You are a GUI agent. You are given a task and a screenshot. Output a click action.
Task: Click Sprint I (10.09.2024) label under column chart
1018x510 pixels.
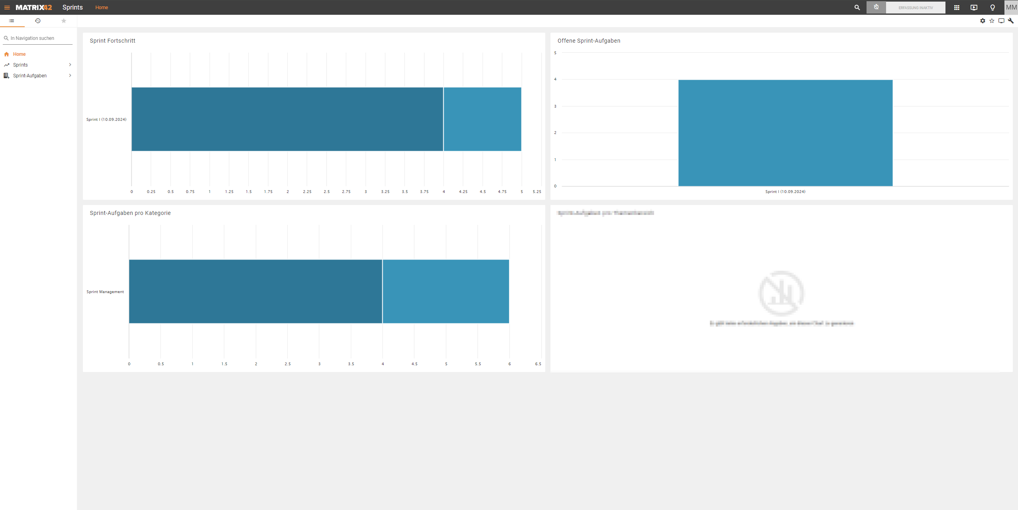pos(785,192)
